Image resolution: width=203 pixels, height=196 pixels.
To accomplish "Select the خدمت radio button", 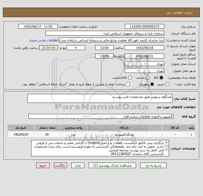I will (x=148, y=78).
